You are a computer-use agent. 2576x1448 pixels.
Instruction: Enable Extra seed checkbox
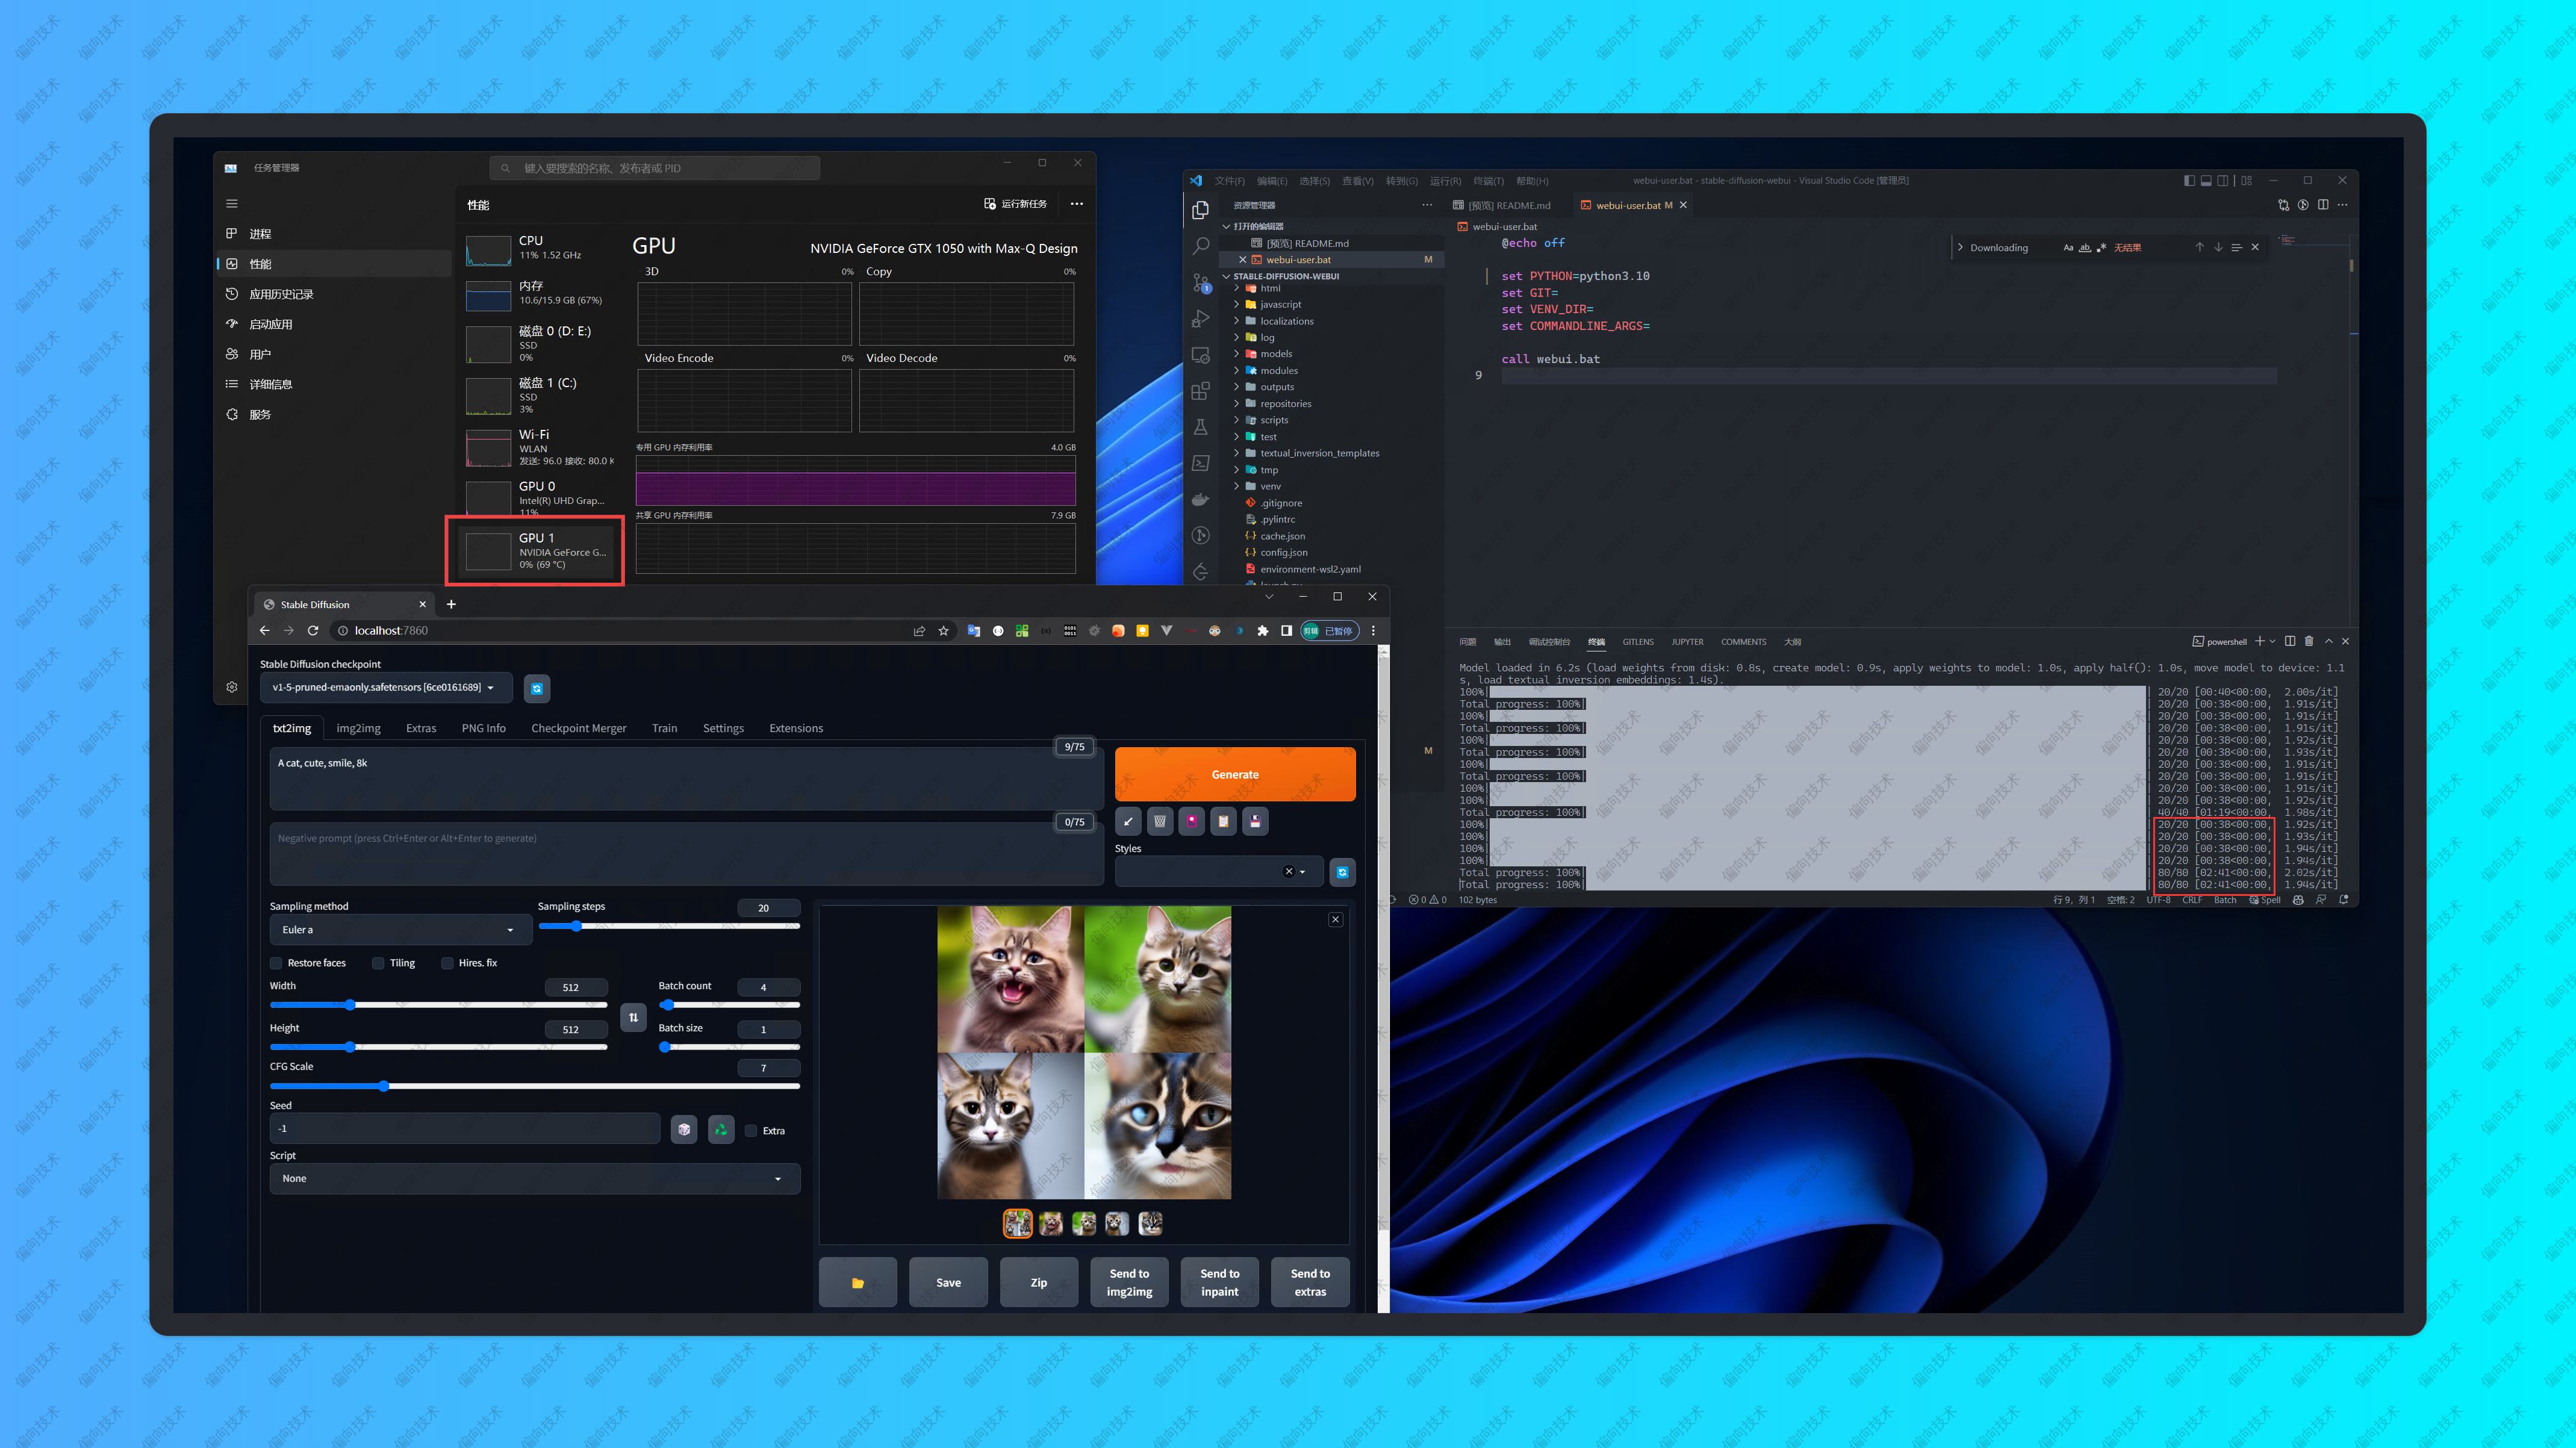coord(751,1131)
